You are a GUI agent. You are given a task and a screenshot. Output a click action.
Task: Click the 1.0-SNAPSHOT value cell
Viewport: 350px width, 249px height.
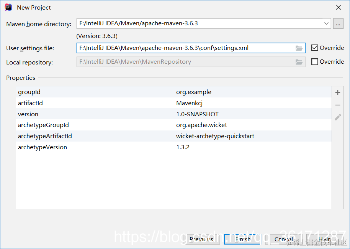coord(197,114)
